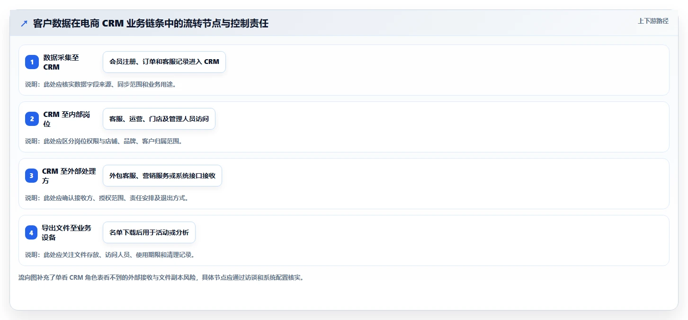Click the CRM 至外部处理方 step title
The height and width of the screenshot is (320, 688).
[x=69, y=176]
